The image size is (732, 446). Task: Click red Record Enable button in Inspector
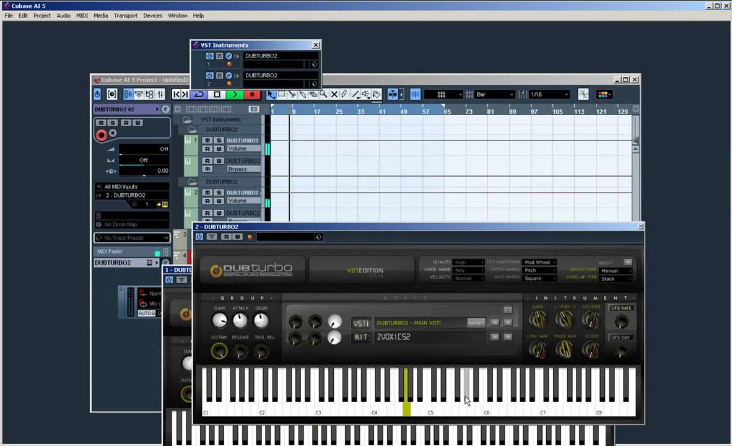(x=102, y=136)
